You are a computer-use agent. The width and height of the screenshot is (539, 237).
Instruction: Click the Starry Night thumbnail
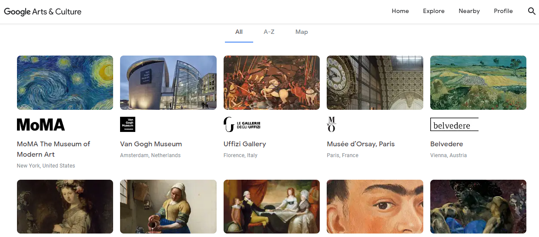click(65, 82)
